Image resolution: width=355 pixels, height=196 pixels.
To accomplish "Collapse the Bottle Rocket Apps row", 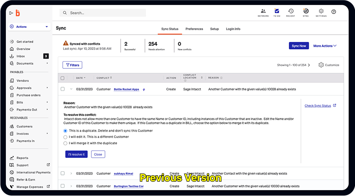I will pos(71,89).
